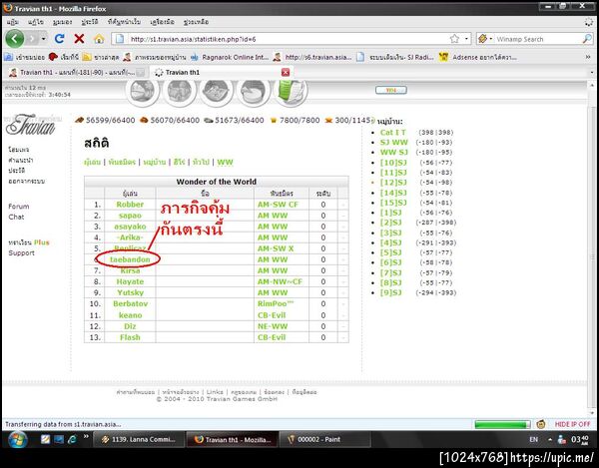Click the smiley add-on icon in status bar
The width and height of the screenshot is (599, 468).
540,424
